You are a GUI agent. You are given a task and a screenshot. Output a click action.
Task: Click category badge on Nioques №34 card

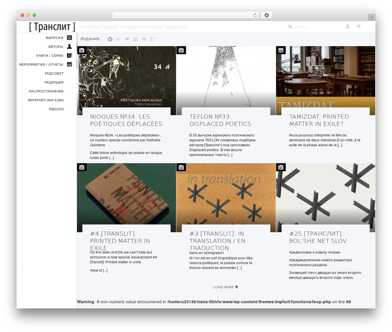coord(82,50)
